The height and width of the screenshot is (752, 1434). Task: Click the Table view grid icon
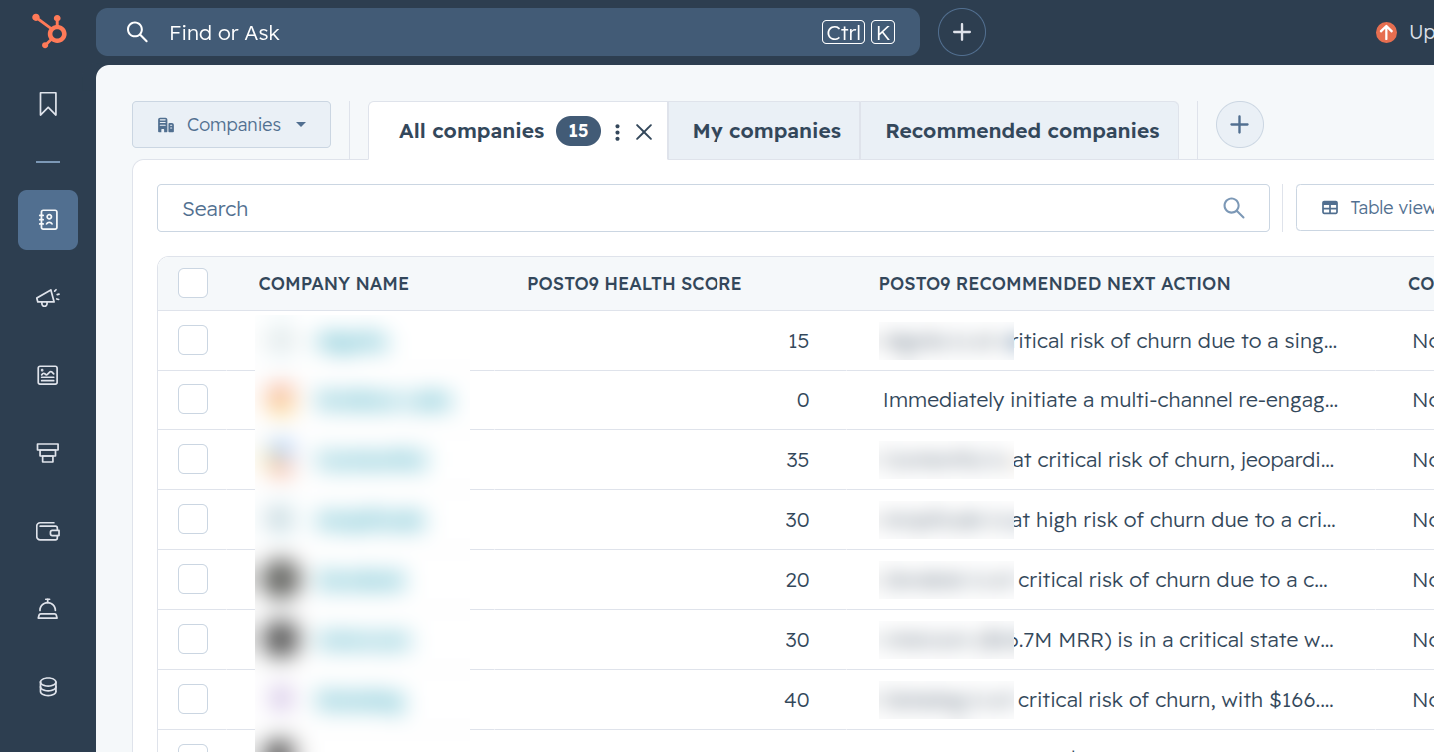pyautogui.click(x=1330, y=208)
